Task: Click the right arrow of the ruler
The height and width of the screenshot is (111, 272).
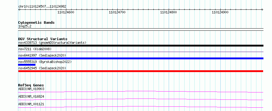Action: click(x=262, y=10)
